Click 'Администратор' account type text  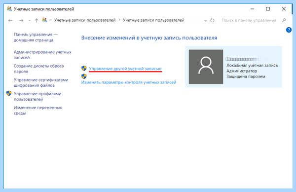pyautogui.click(x=242, y=71)
